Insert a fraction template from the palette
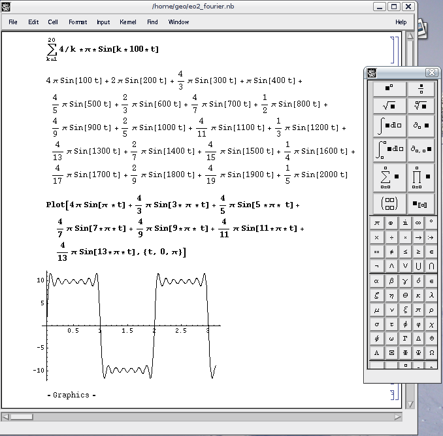Screen dimensions: 443x436 (x=421, y=89)
